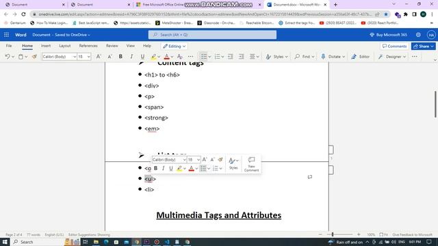
Task: Toggle Underline in floating mini toolbar
Action: [x=171, y=168]
